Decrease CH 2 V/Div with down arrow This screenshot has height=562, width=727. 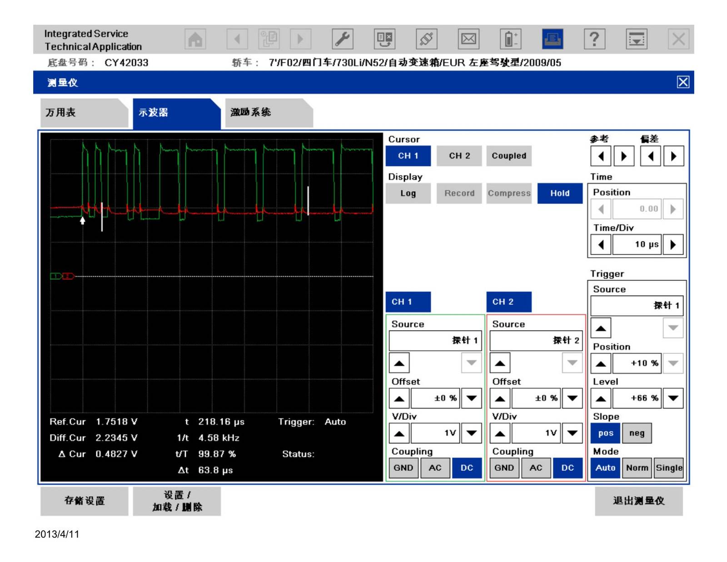point(573,433)
